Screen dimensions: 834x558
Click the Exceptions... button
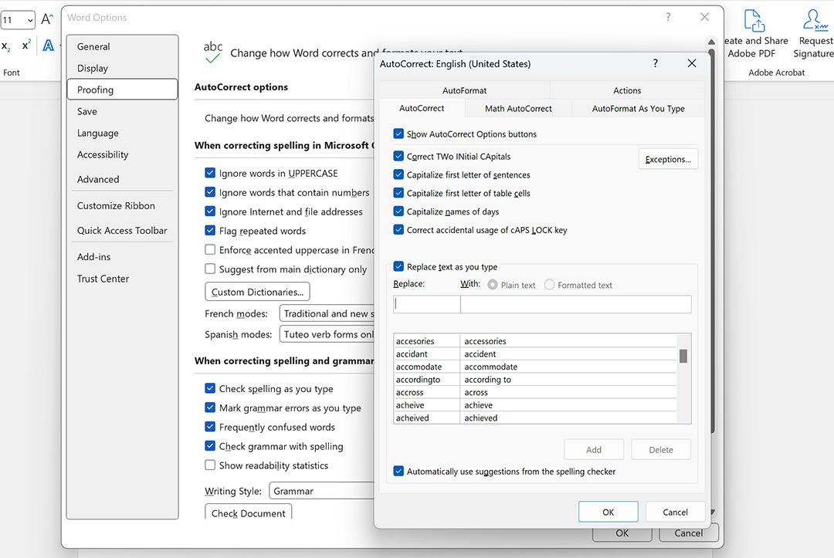(x=668, y=159)
